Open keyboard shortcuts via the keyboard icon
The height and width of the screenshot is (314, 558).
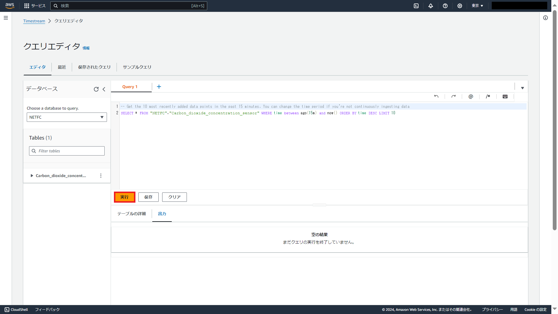coord(505,96)
